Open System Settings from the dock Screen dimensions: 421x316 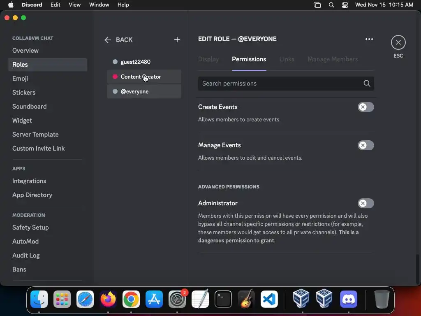pyautogui.click(x=177, y=299)
